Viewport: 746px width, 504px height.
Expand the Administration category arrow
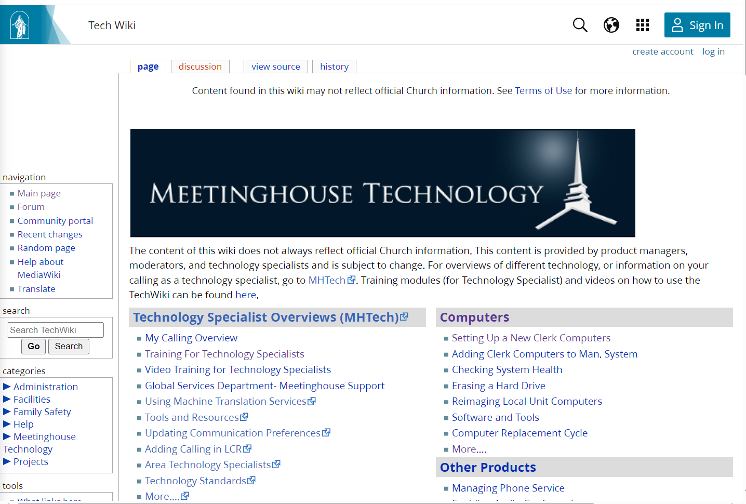[7, 386]
